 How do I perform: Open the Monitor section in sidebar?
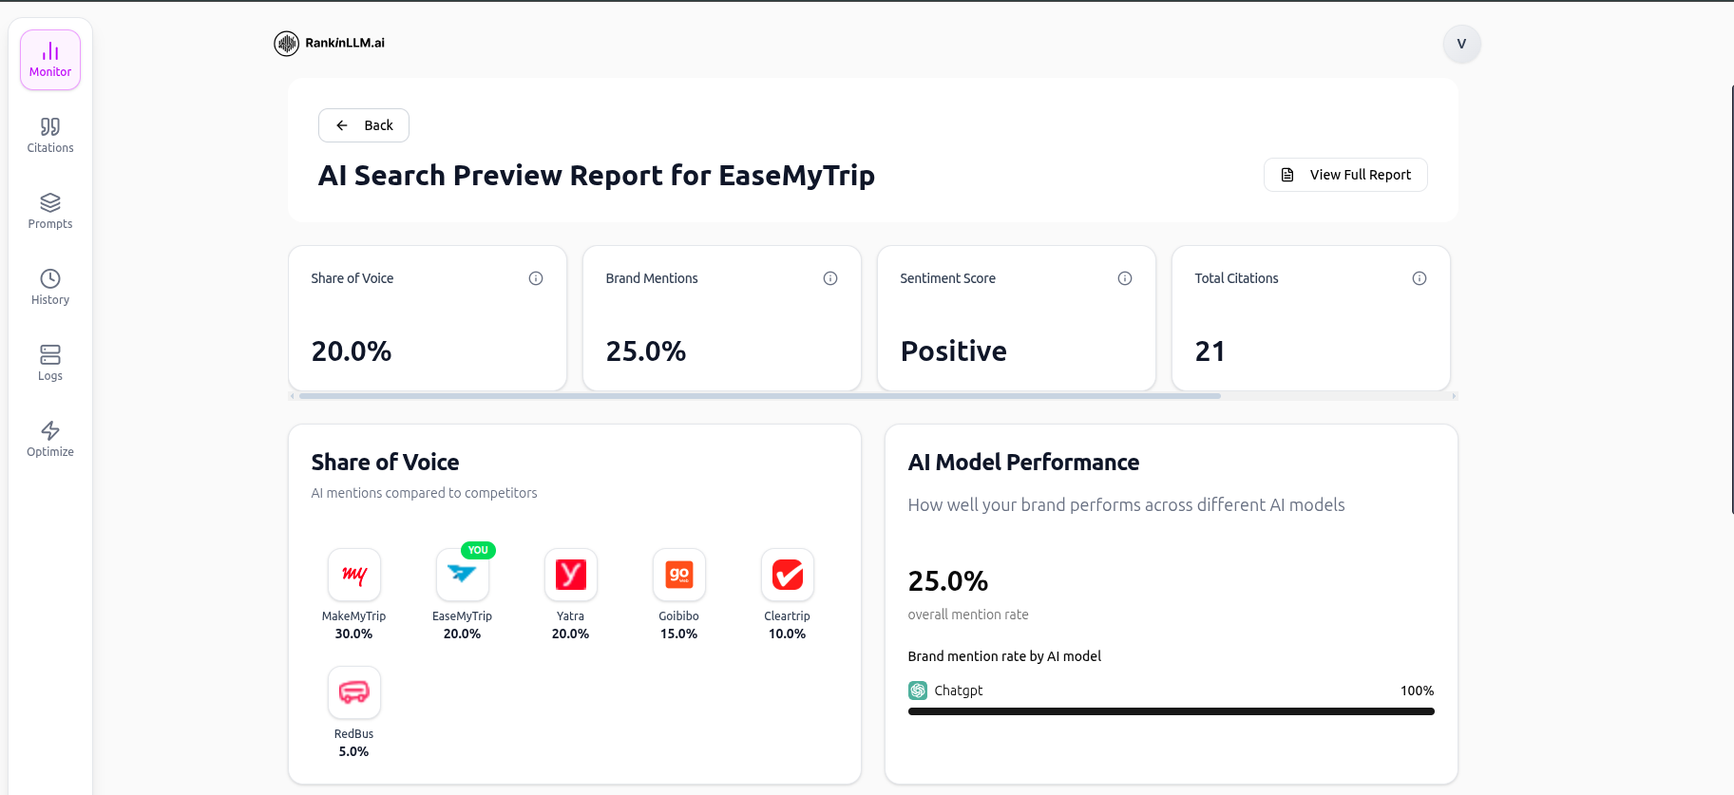pos(50,60)
